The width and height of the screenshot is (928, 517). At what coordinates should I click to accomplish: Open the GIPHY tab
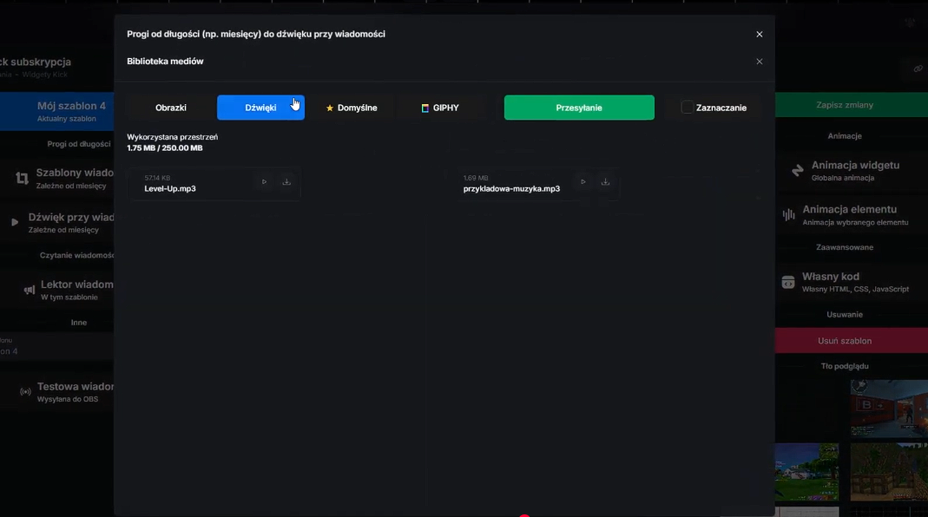(x=440, y=108)
